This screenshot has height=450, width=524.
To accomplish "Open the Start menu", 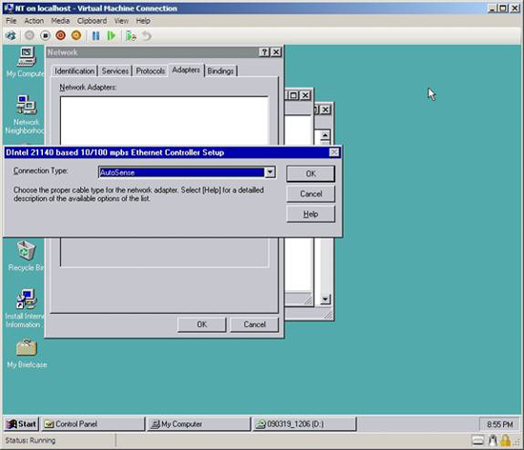I will point(22,424).
